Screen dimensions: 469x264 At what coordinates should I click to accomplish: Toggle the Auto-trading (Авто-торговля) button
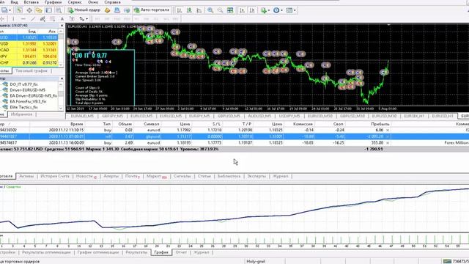(152, 10)
